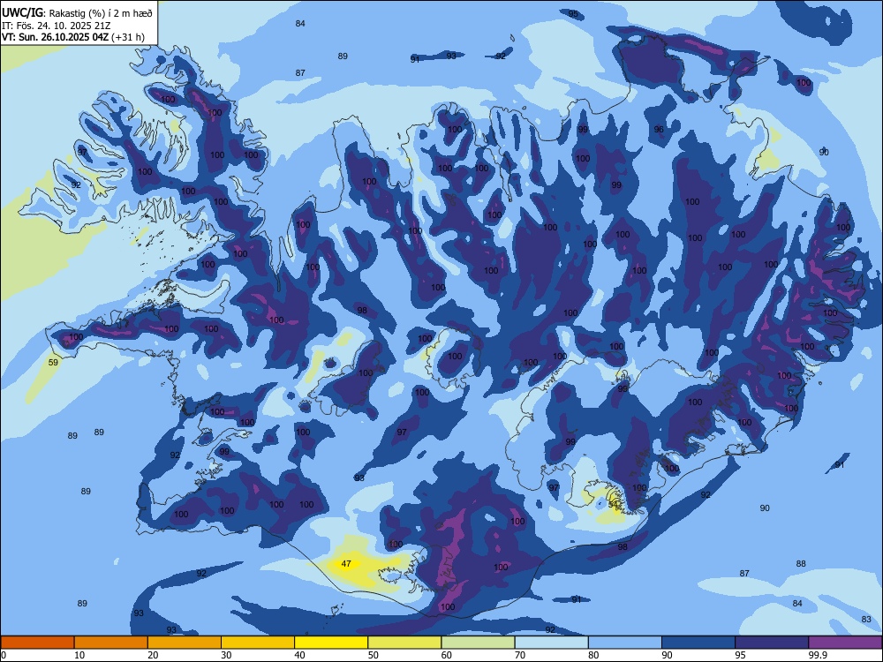Click the '59' humidity value on the map
The width and height of the screenshot is (883, 662).
pos(53,362)
